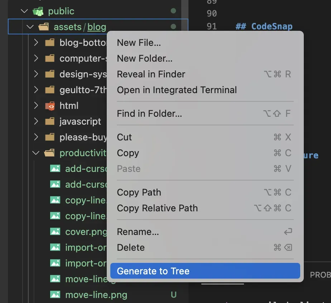
Task: Select Copy Relative Path menu entry
Action: pos(157,208)
